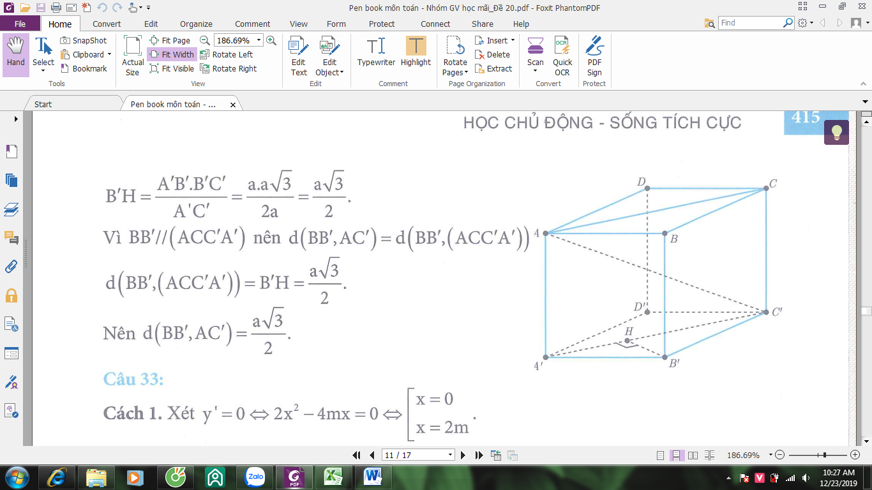The image size is (872, 490).
Task: Open the Clipboard dropdown
Action: 86,54
